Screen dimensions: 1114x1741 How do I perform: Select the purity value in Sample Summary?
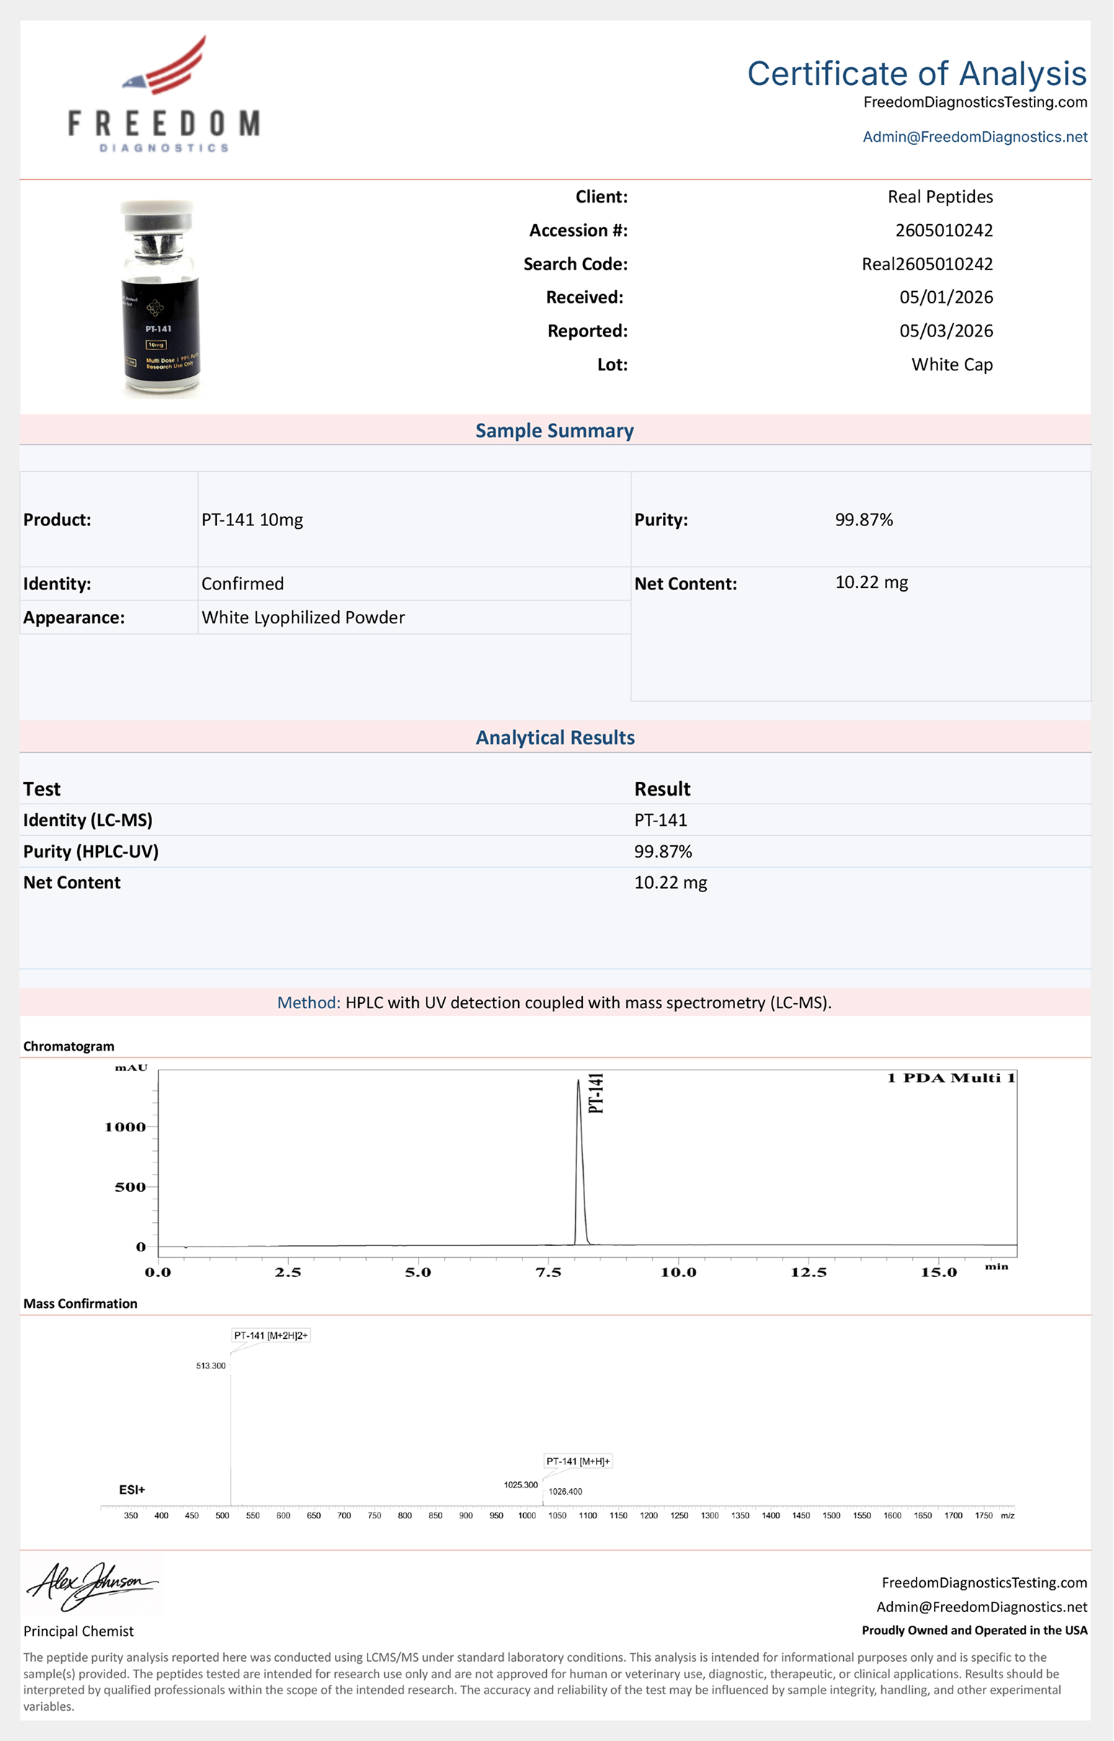[x=864, y=520]
